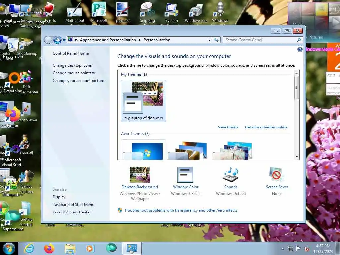Screen dimensions: 340x255
Task: Launch Internet Explorer from the taskbar
Action: coord(29,248)
